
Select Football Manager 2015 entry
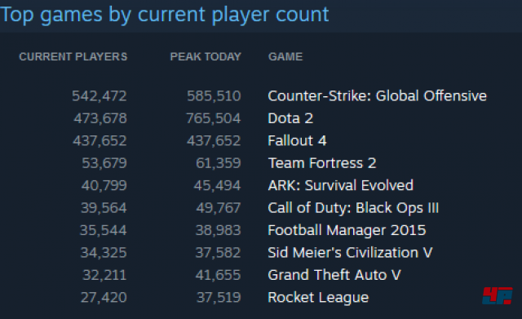click(x=347, y=230)
